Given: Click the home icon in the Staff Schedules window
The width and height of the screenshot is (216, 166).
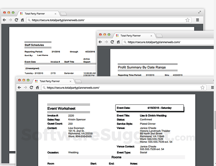Looking at the screenshot, I should tap(22, 20).
